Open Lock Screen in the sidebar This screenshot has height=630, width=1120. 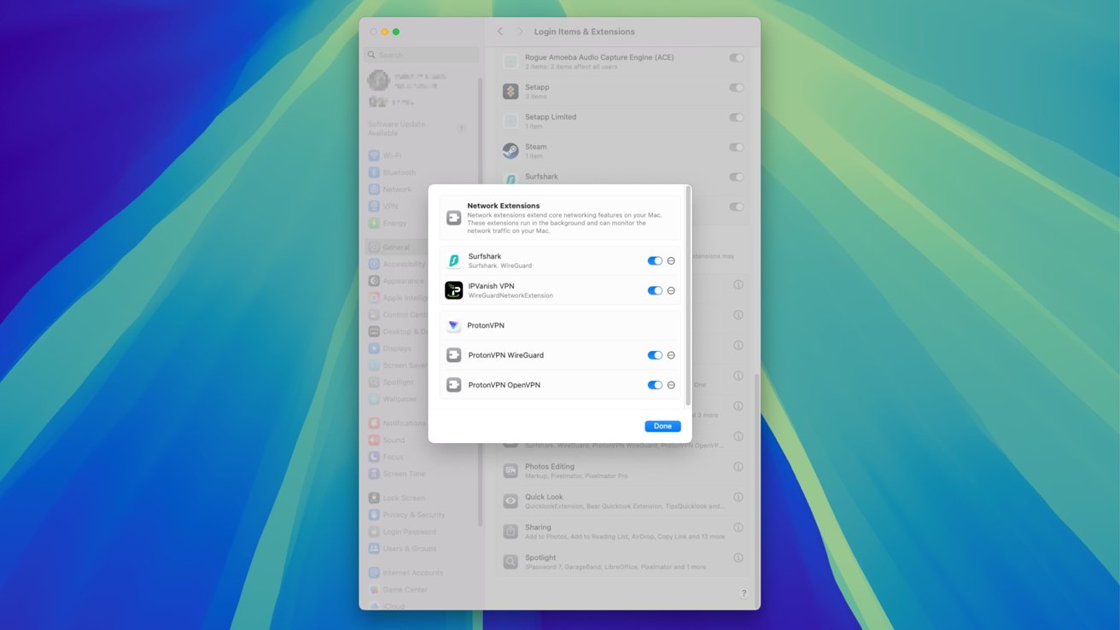421,498
